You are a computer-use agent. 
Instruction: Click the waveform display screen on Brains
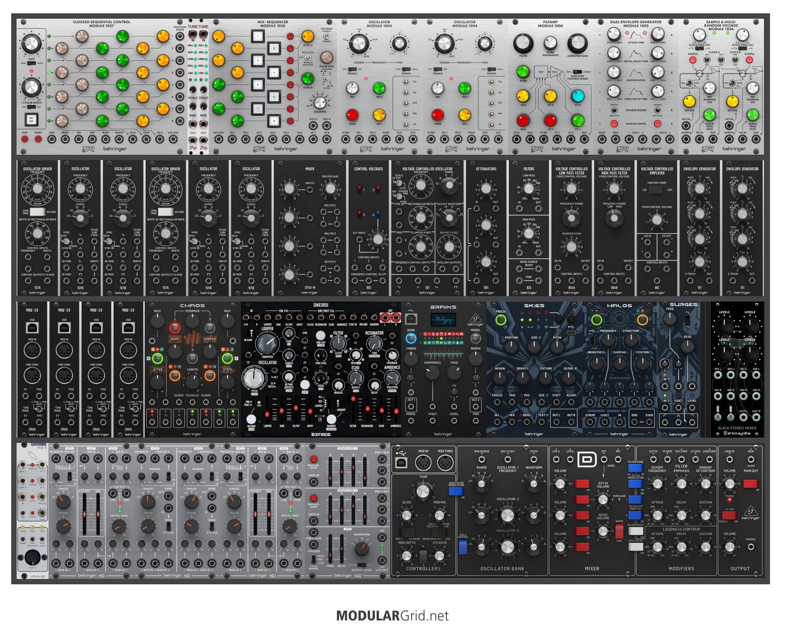443,320
